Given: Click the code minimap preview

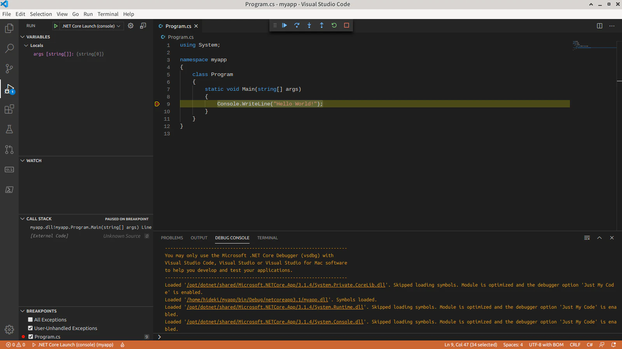Looking at the screenshot, I should tap(594, 45).
